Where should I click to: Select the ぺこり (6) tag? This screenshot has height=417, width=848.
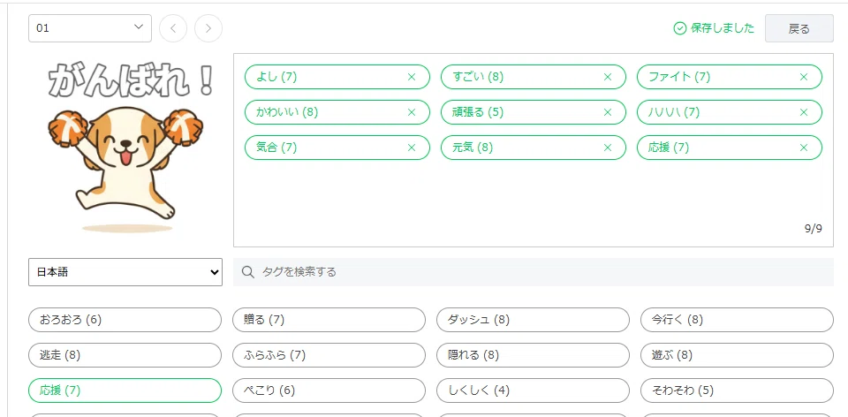(329, 390)
